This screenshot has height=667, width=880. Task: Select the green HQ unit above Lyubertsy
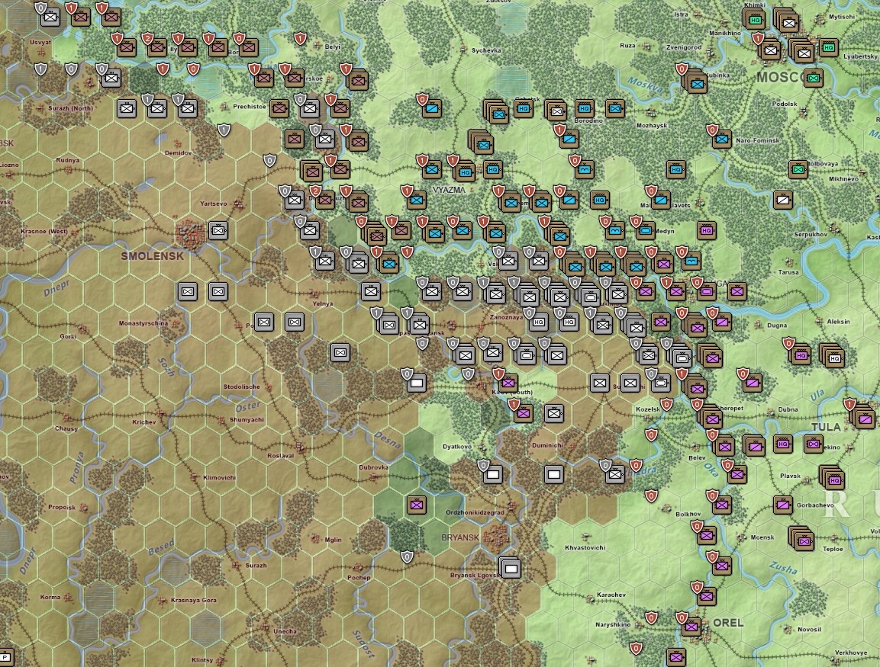[x=828, y=47]
